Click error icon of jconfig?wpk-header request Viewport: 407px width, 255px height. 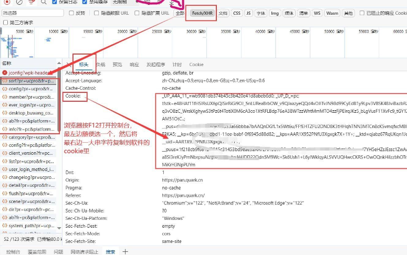coord(5,72)
